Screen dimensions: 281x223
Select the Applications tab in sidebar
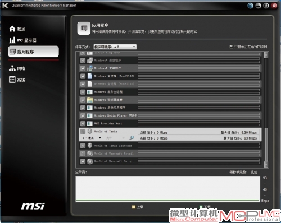[x=34, y=52]
